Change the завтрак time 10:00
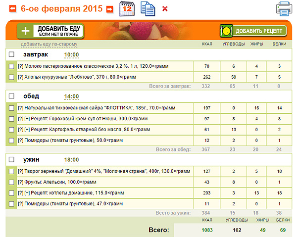 (x=72, y=54)
